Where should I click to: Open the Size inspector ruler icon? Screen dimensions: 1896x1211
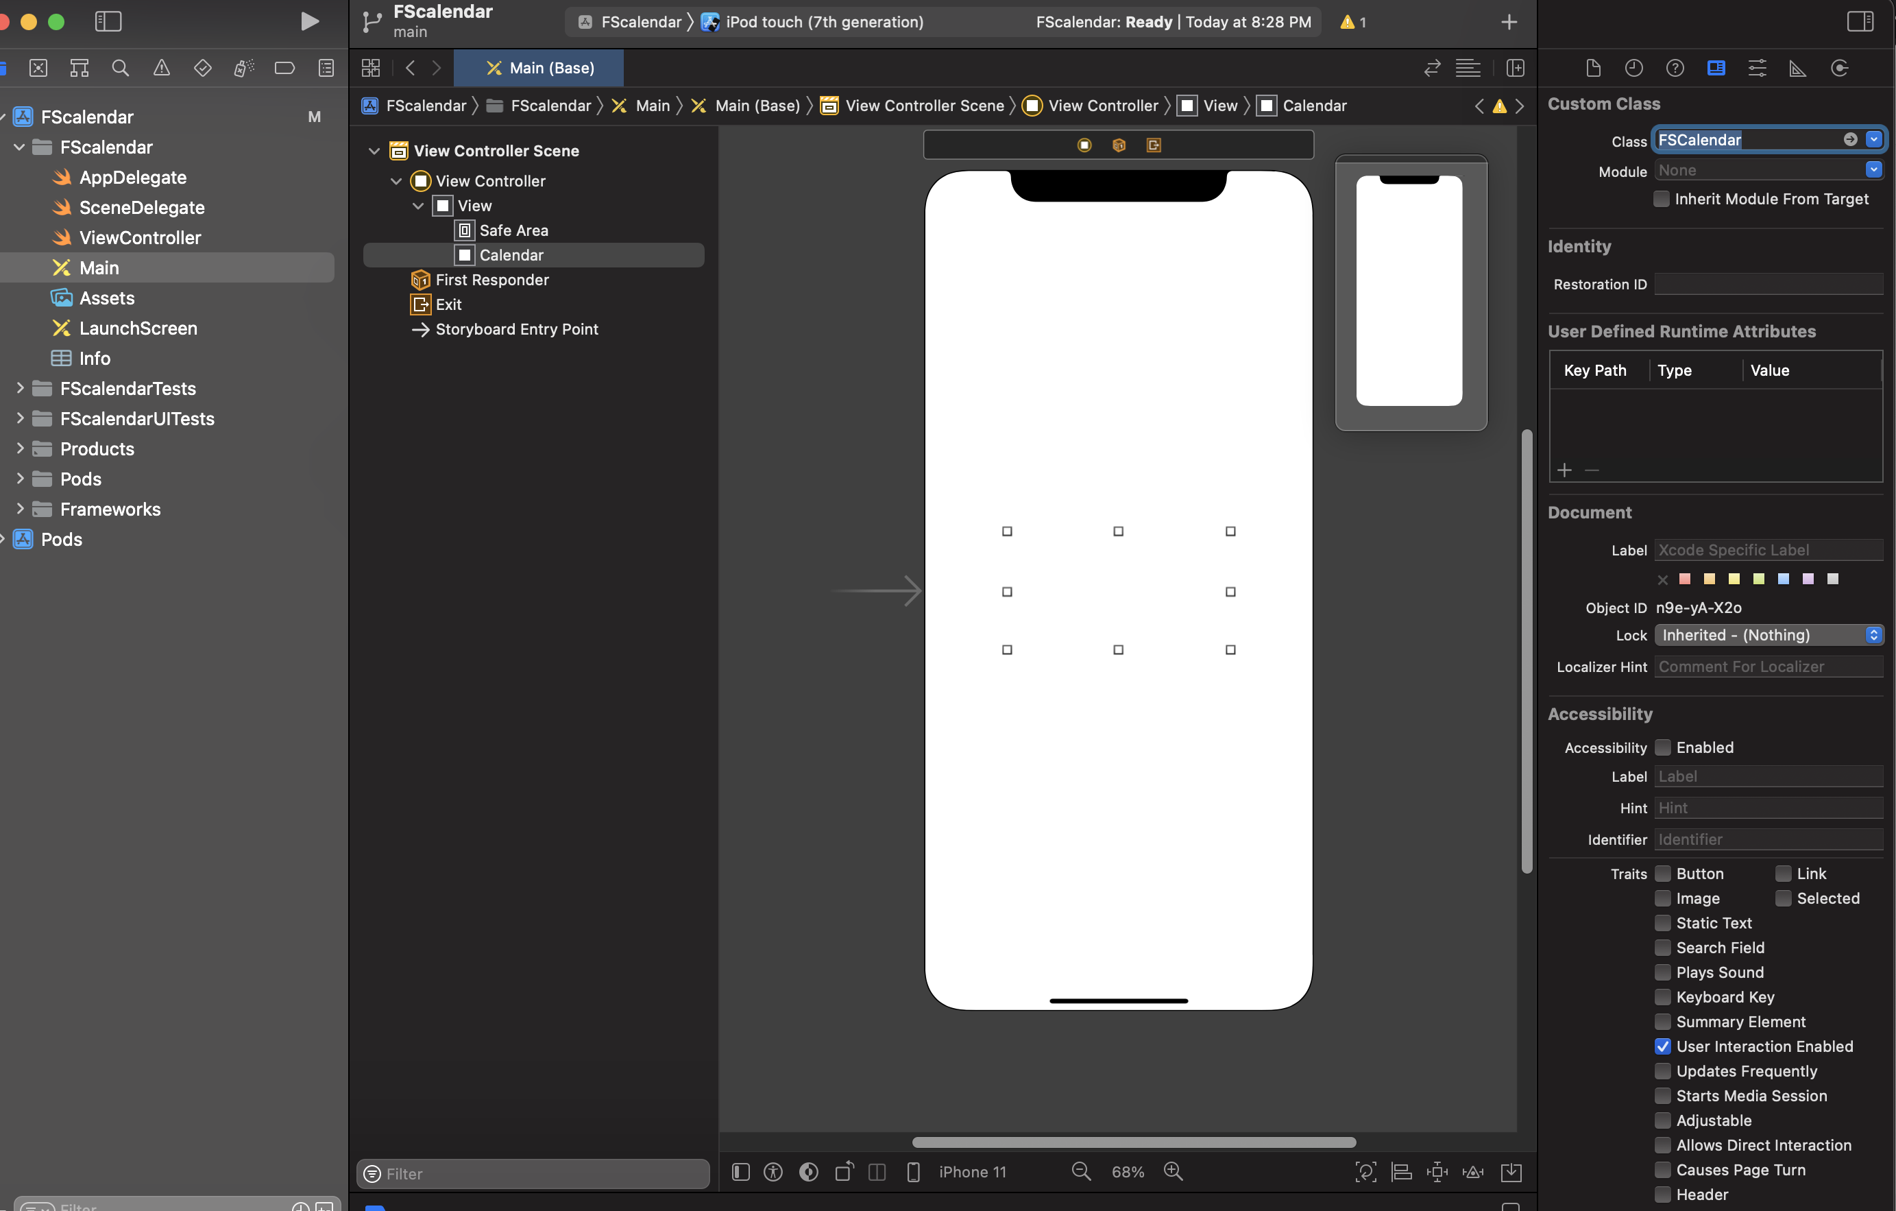[1797, 68]
